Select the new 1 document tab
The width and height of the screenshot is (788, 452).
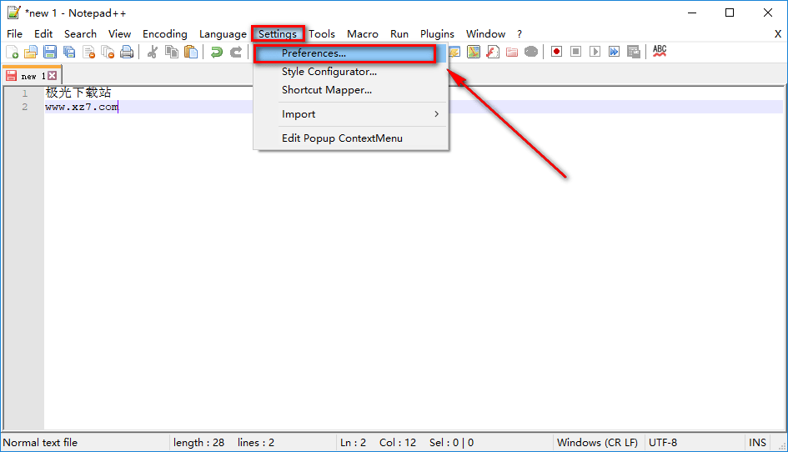[x=32, y=76]
